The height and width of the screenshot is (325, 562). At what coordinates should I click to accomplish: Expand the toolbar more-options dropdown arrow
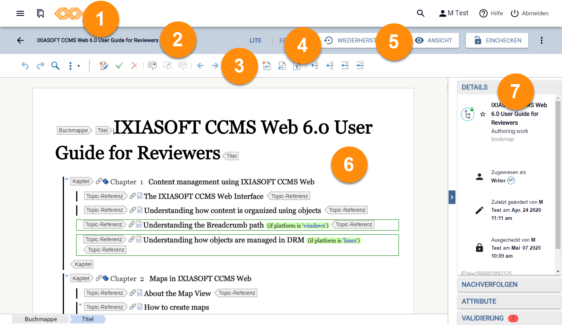click(x=79, y=66)
